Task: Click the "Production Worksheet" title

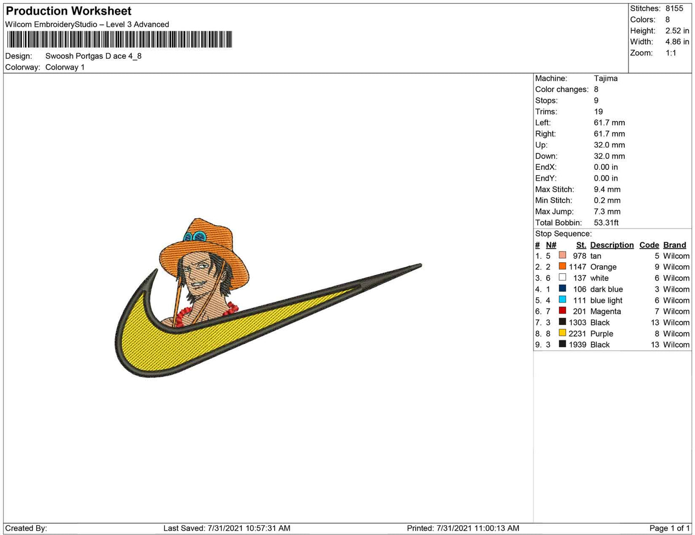Action: [x=69, y=11]
